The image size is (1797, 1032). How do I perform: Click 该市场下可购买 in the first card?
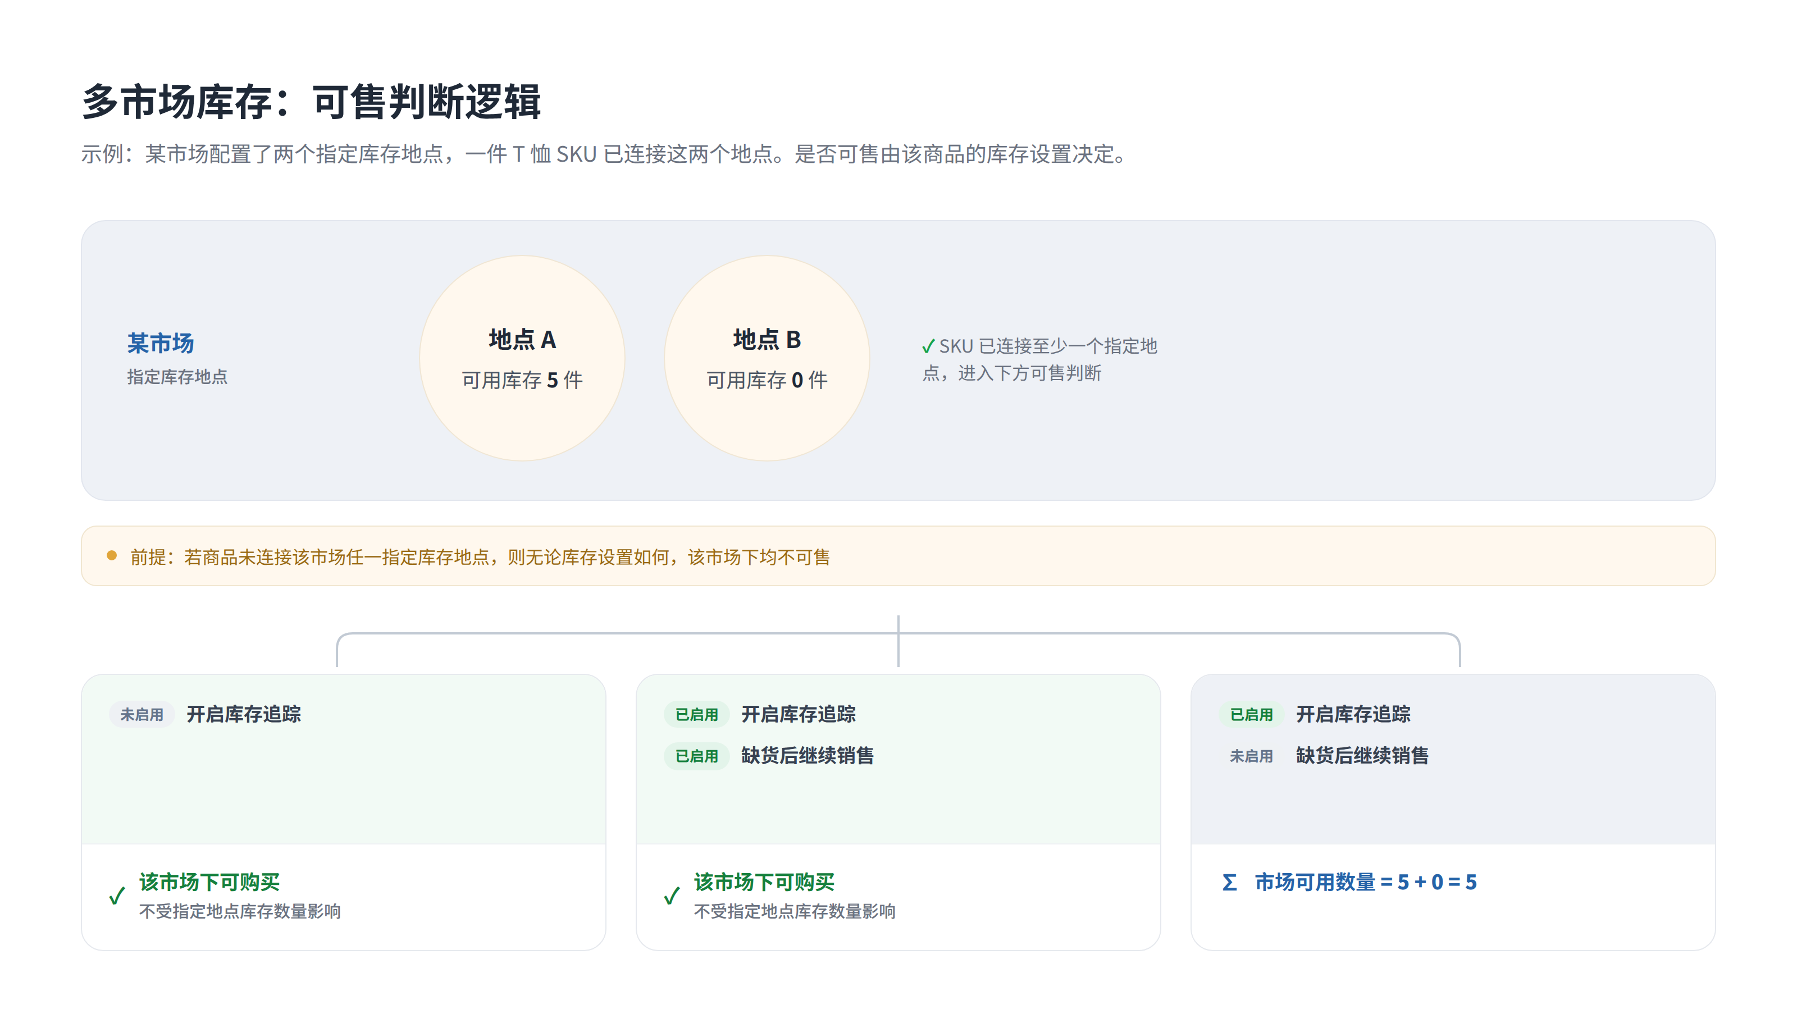pos(210,882)
